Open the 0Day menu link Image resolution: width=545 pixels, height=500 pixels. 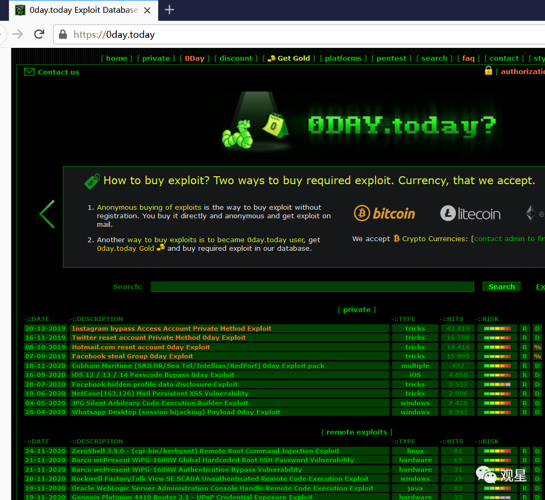point(194,58)
